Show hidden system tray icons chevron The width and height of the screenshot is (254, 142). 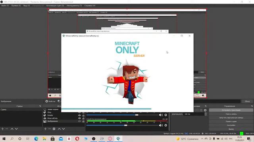202,138
